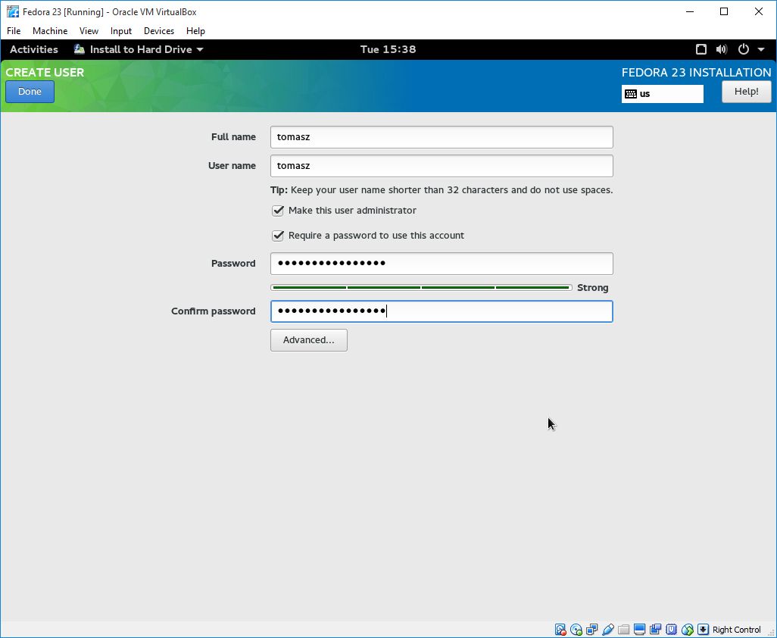Click the Right Control host key label
The width and height of the screenshot is (777, 638).
[x=736, y=630]
